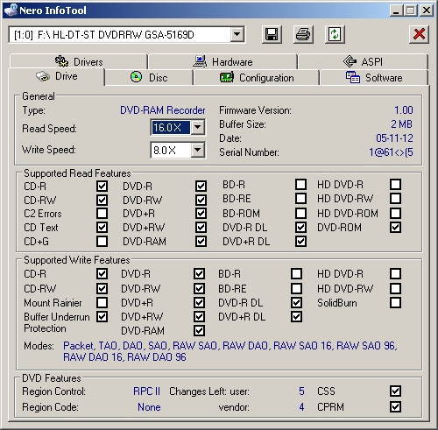This screenshot has height=430, width=438.
Task: Switch to the ASPI tab
Action: (x=363, y=61)
